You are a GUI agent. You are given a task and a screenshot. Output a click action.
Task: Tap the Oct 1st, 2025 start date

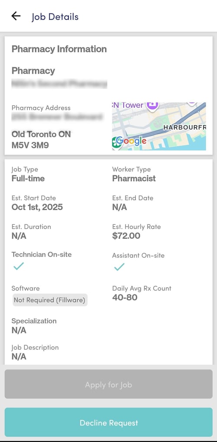point(37,207)
